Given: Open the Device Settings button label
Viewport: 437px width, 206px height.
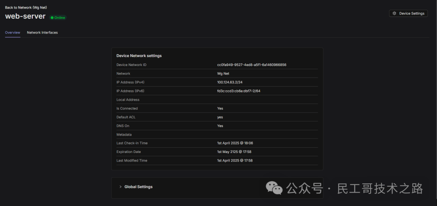Looking at the screenshot, I should 412,13.
